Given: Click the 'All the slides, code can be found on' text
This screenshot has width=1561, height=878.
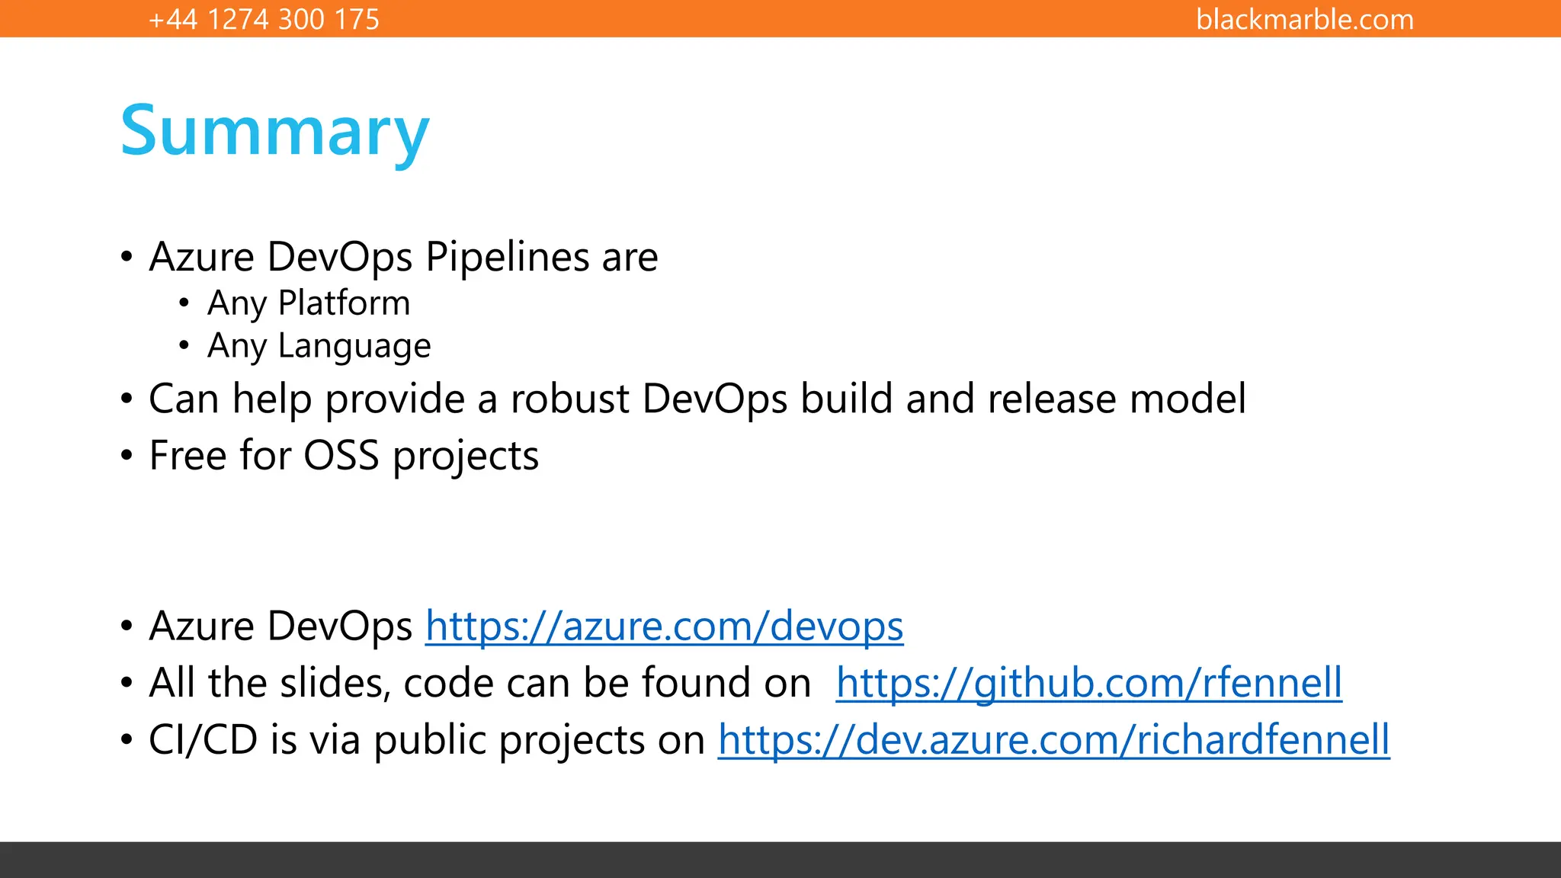Looking at the screenshot, I should pos(480,683).
